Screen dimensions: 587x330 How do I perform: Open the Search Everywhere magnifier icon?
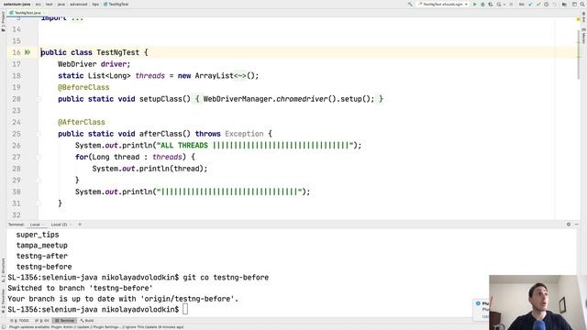582,5
